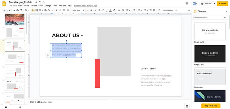Click the Undo arrow in the toolbar
The width and height of the screenshot is (230, 109).
pyautogui.click(x=10, y=10)
